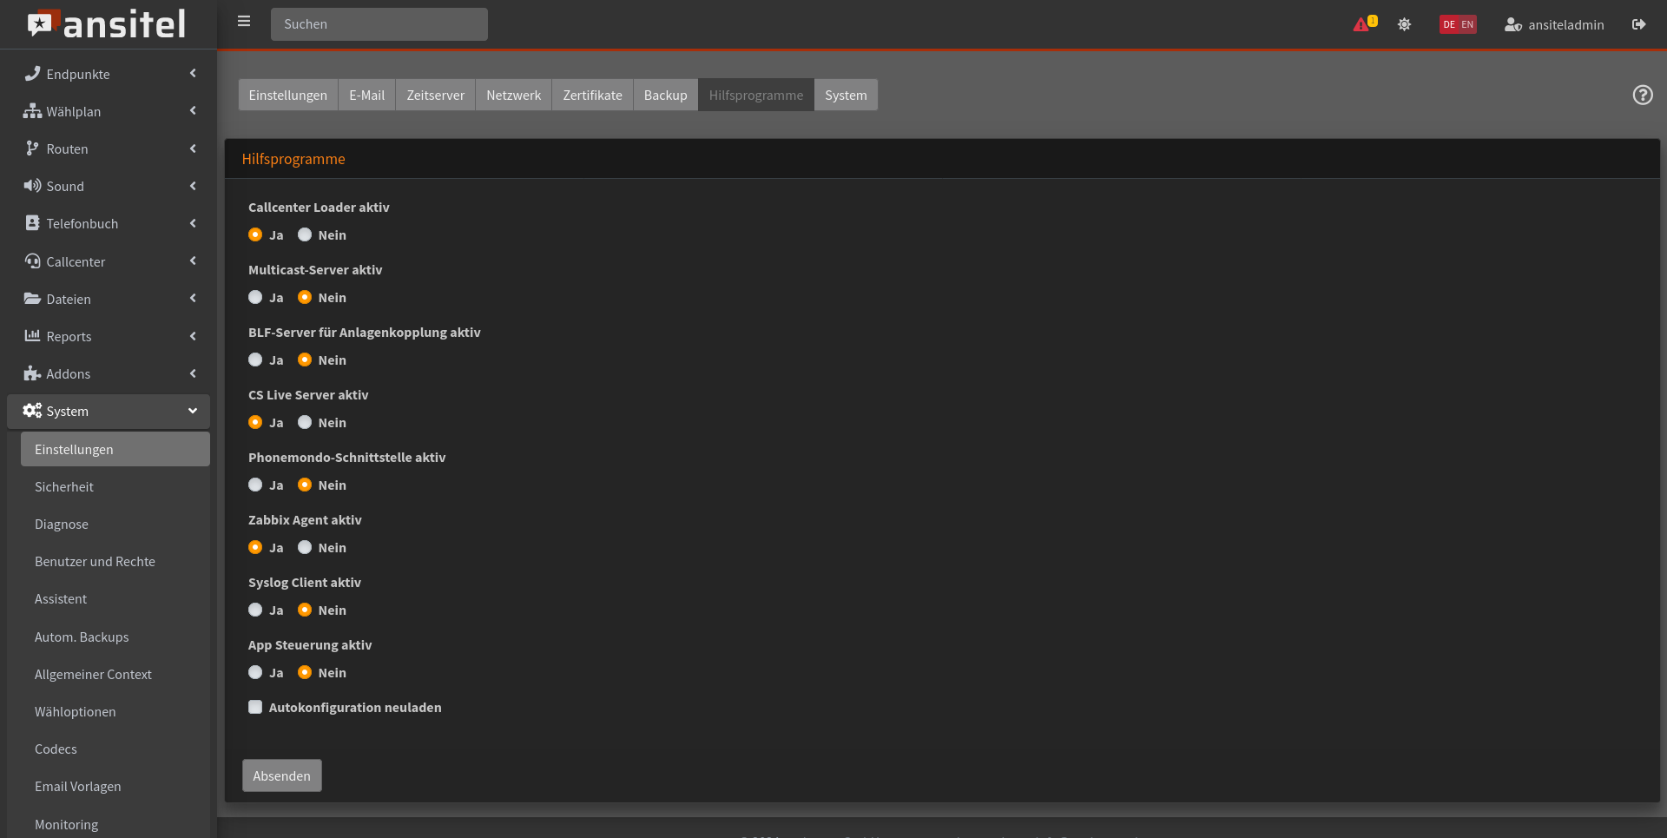Open the red warning notification icon
1667x838 pixels.
[1361, 24]
